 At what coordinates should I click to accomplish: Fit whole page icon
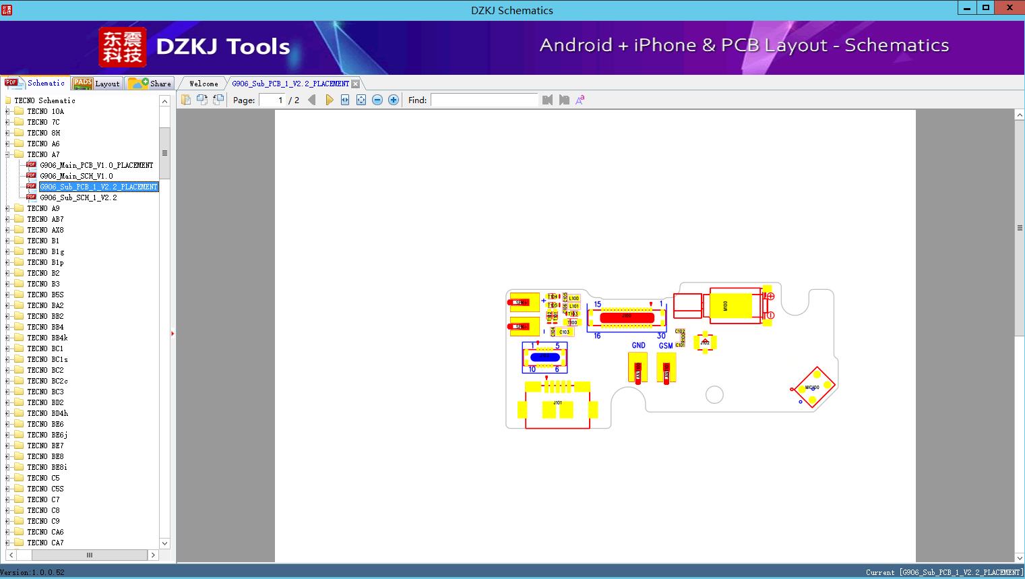click(x=361, y=100)
